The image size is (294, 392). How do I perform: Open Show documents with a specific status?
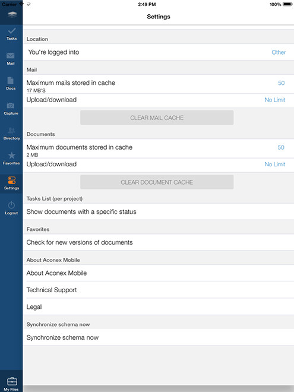[158, 212]
